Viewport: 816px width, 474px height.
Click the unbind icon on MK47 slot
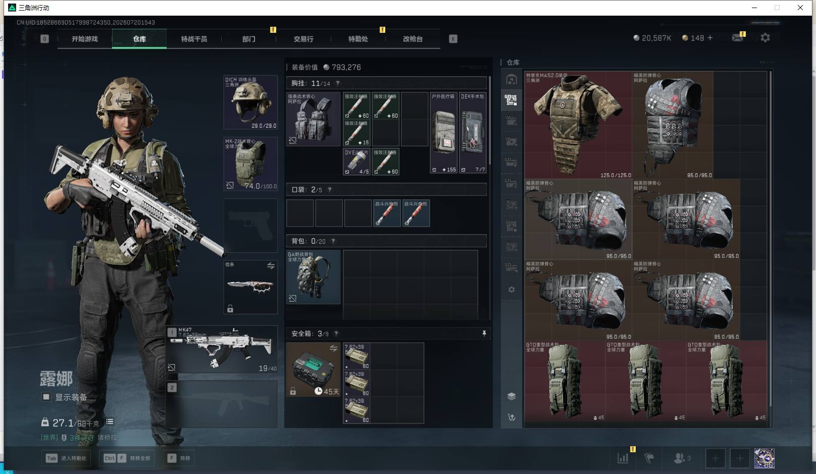tap(172, 367)
